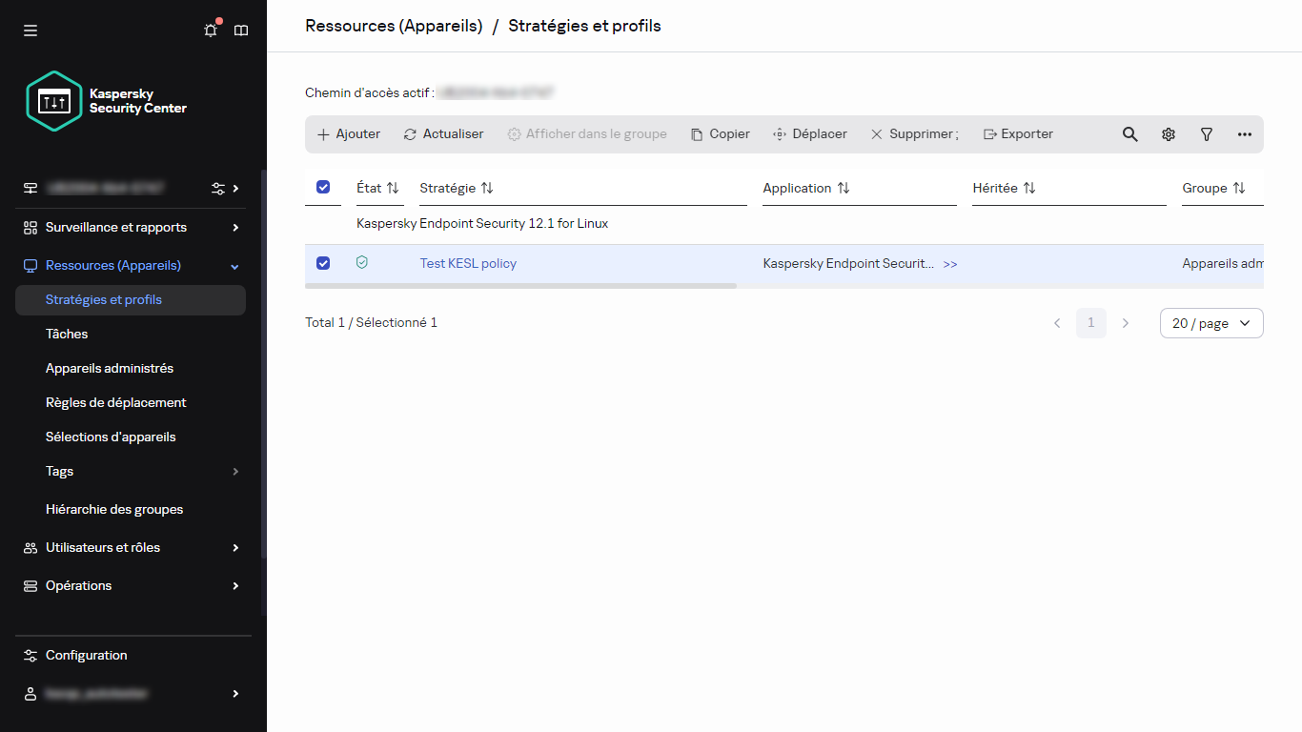1302x732 pixels.
Task: Click the Supprimer button
Action: (x=914, y=134)
